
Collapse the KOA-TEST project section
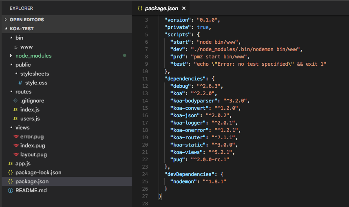click(x=6, y=29)
